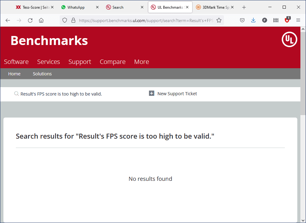This screenshot has width=306, height=223.
Task: Click into the support search field
Action: pos(61,94)
